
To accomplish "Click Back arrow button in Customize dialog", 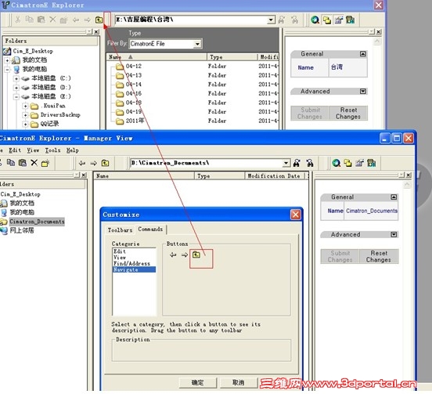I will point(173,255).
